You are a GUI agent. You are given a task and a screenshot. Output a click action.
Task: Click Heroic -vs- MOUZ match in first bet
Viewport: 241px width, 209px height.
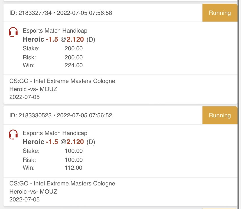tap(33, 89)
